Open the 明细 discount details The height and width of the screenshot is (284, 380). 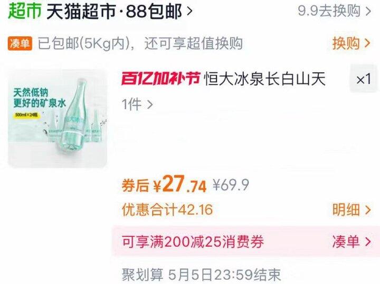tap(346, 210)
